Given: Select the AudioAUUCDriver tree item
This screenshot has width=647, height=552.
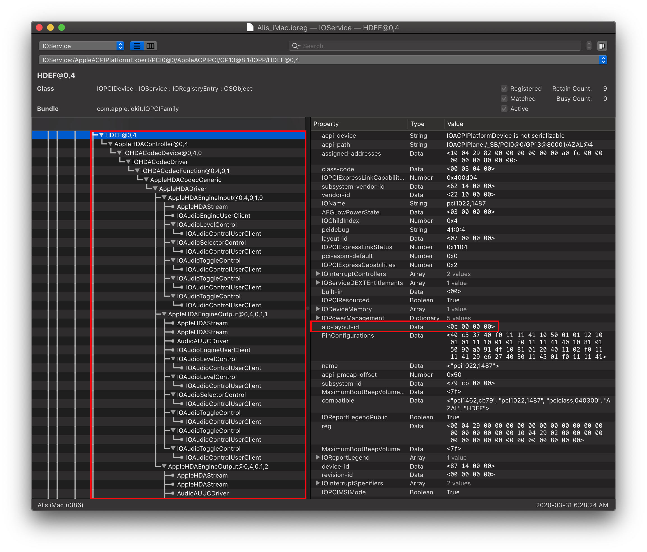Looking at the screenshot, I should (203, 341).
